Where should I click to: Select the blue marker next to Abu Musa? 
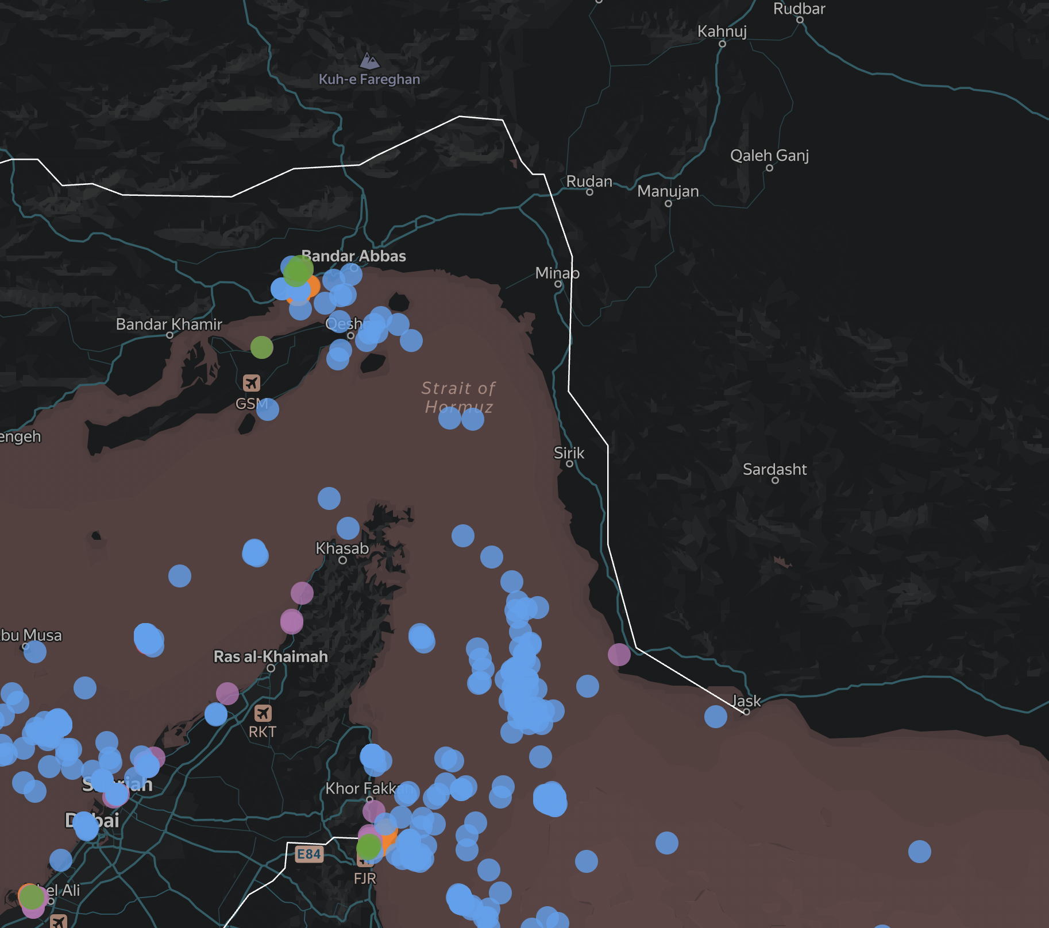click(x=35, y=651)
